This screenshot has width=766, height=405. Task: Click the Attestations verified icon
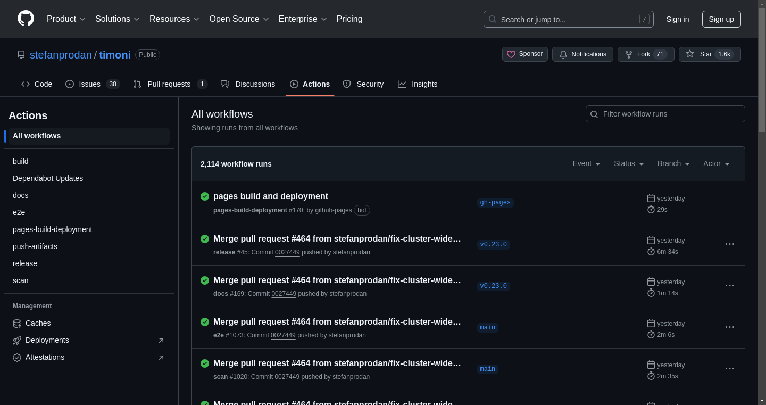[x=17, y=357]
